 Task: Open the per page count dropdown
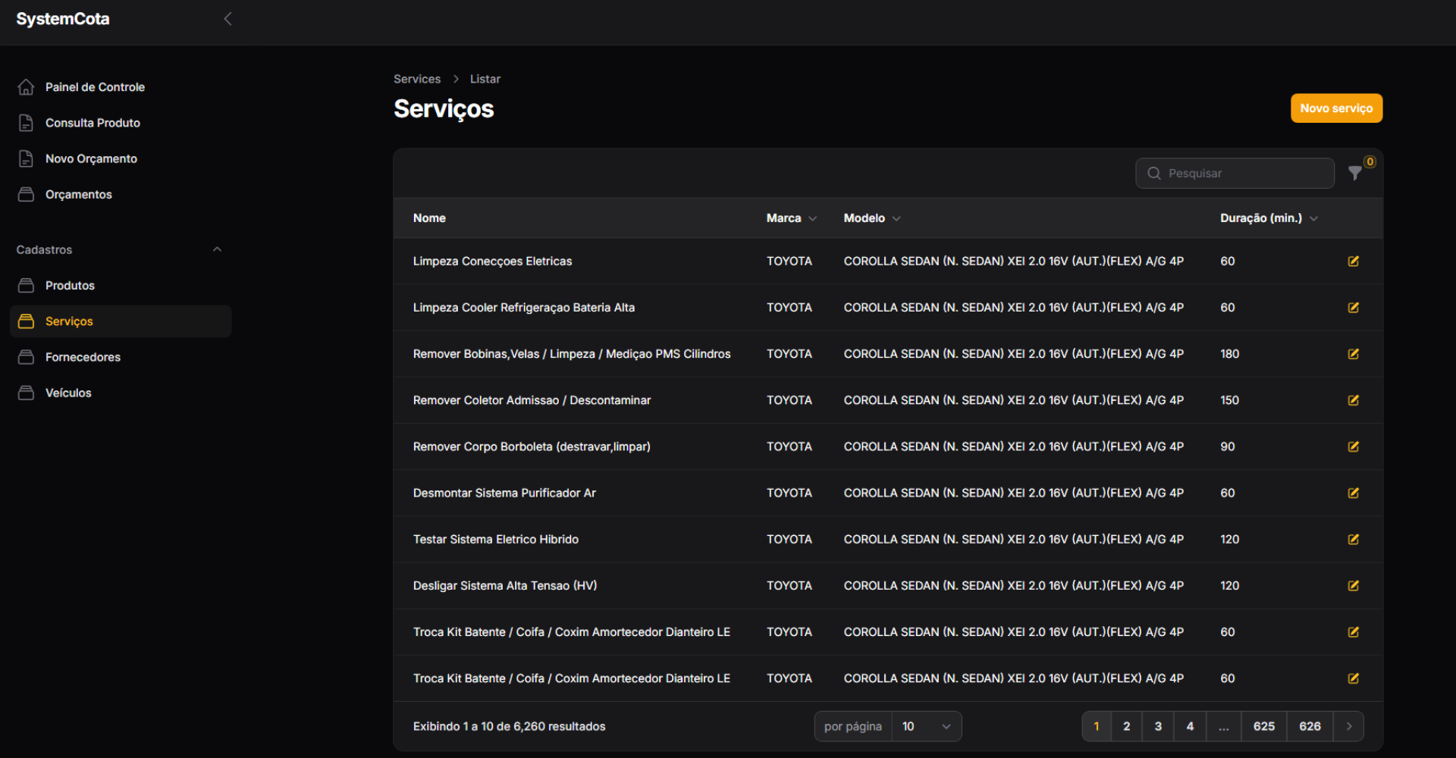tap(926, 726)
